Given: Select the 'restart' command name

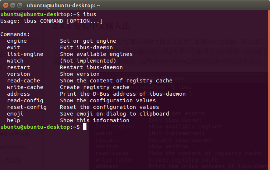Looking at the screenshot, I should click(x=18, y=67).
